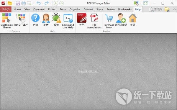Click the green forward navigation arrow

(x=62, y=3)
